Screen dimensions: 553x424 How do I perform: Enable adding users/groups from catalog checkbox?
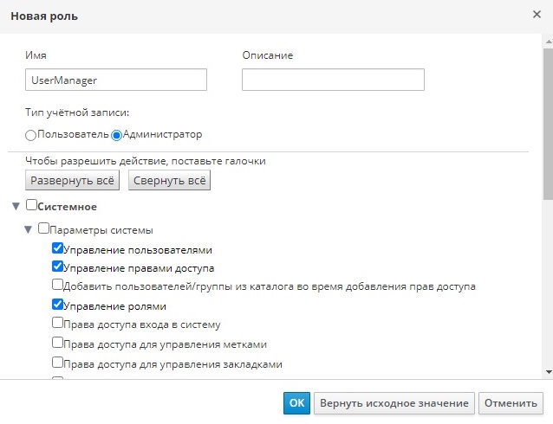pyautogui.click(x=58, y=285)
